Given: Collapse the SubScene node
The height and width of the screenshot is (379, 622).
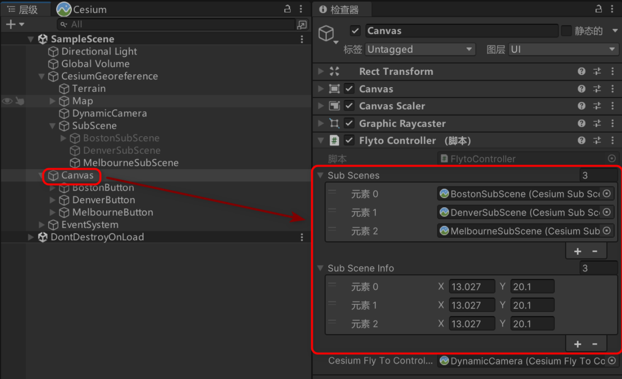Looking at the screenshot, I should click(x=52, y=126).
